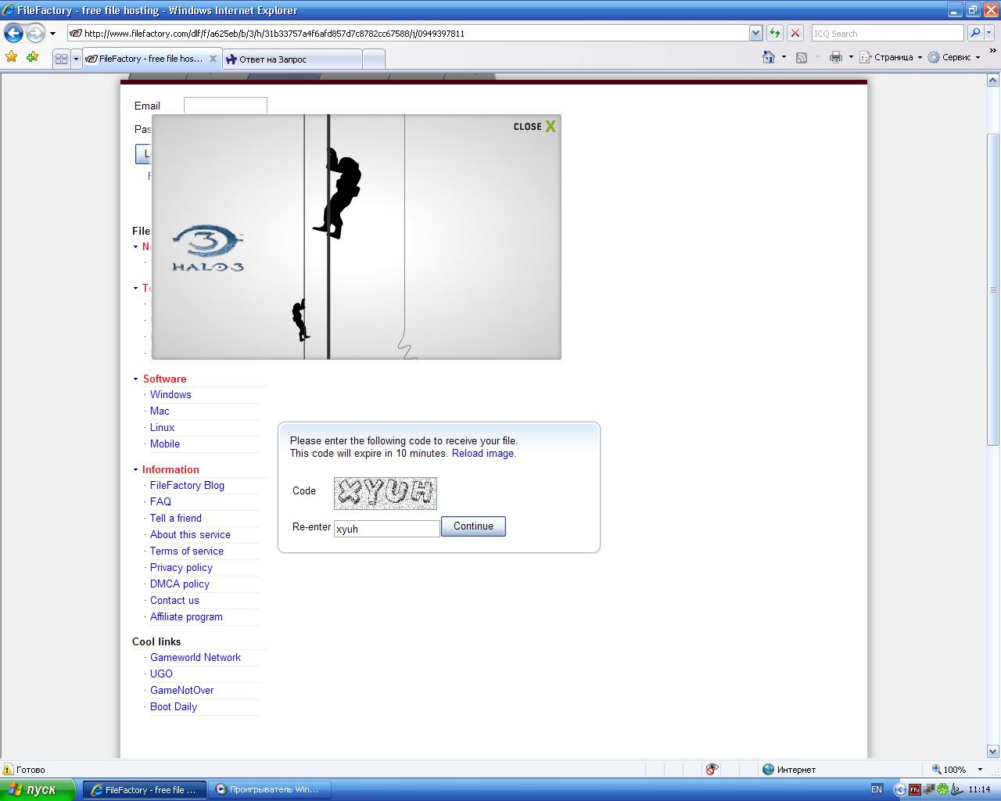Click the ICQ Search magnifier icon

click(x=974, y=33)
